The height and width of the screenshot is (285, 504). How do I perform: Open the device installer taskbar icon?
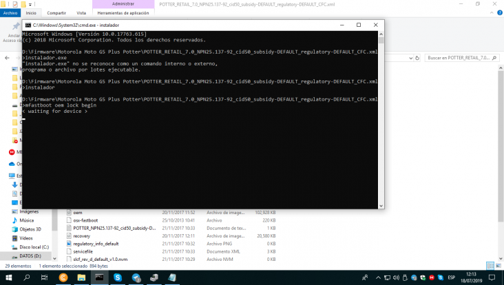click(154, 277)
